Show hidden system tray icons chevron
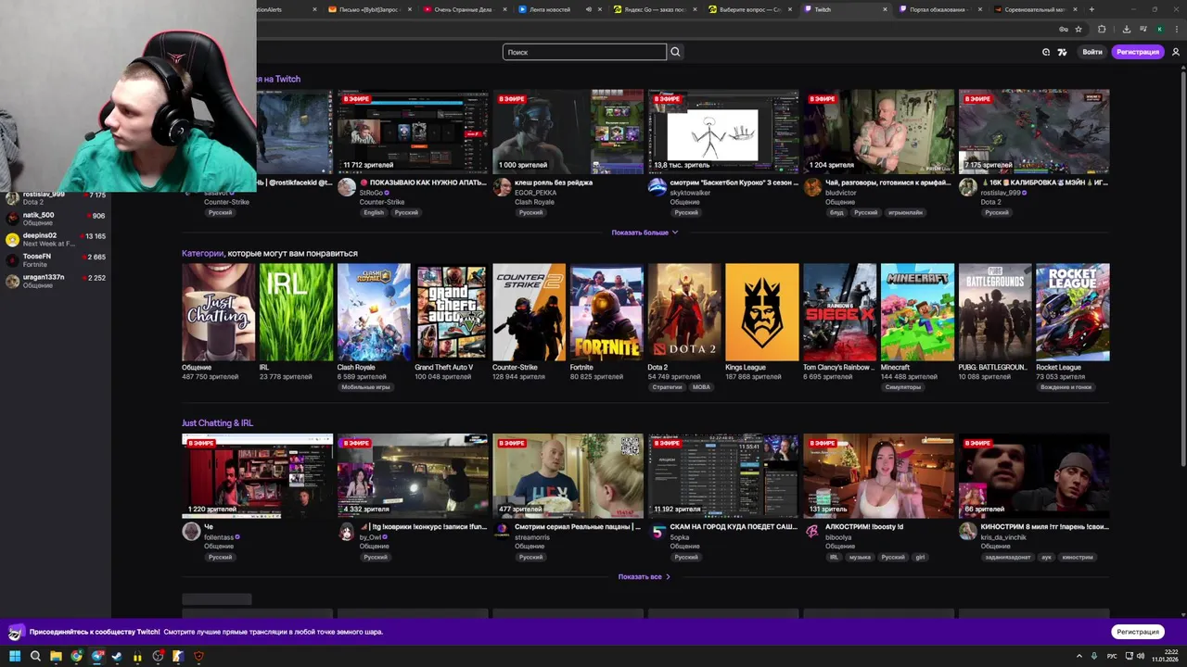 pos(1079,656)
